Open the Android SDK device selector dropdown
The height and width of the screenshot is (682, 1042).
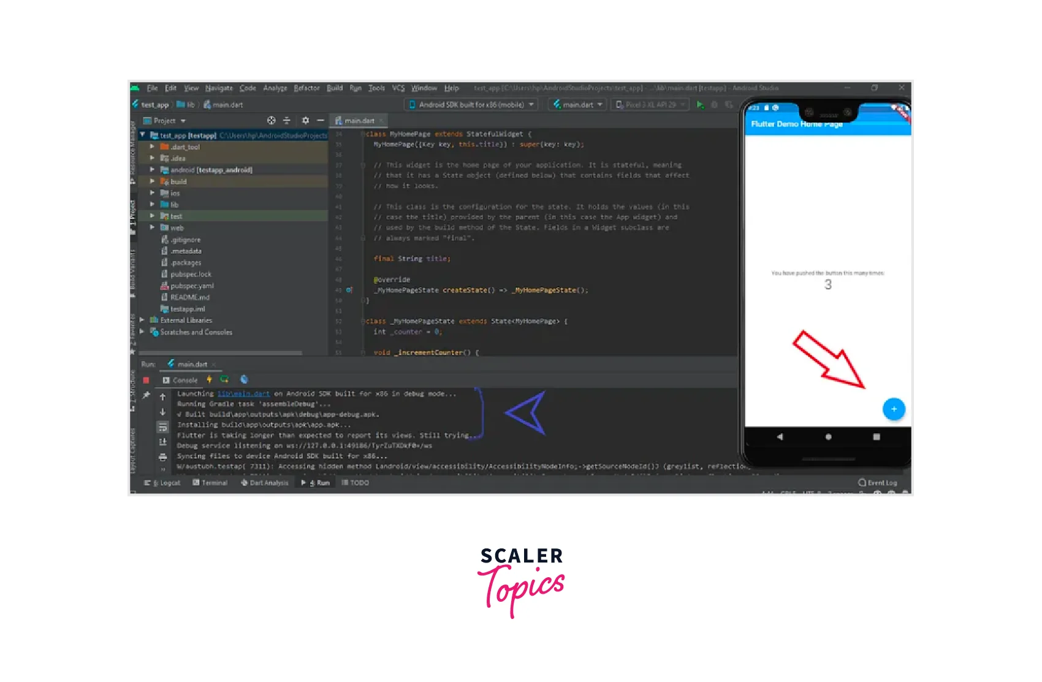pyautogui.click(x=471, y=105)
